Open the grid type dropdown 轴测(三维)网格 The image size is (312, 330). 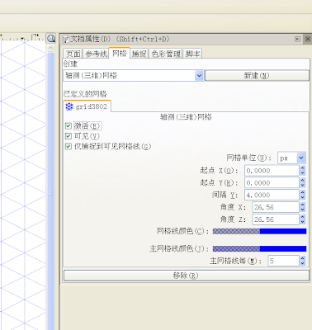[x=134, y=75]
